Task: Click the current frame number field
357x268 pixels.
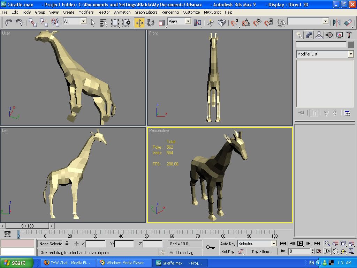Action: pyautogui.click(x=299, y=251)
